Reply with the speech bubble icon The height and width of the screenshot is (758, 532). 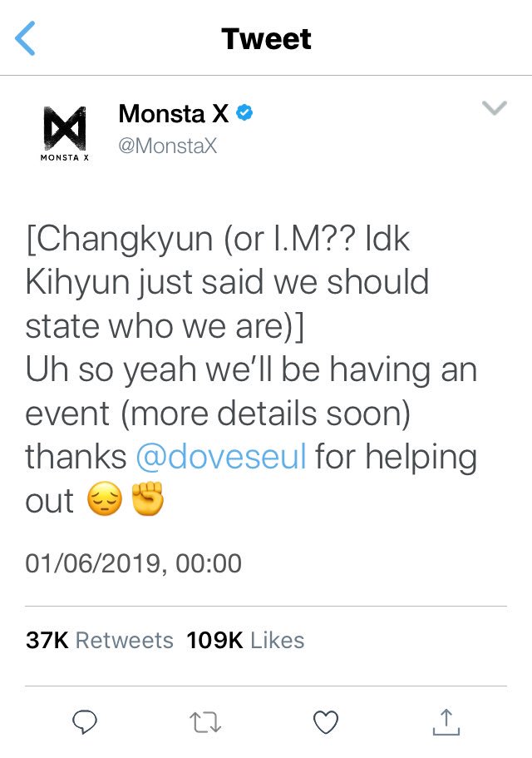click(85, 722)
